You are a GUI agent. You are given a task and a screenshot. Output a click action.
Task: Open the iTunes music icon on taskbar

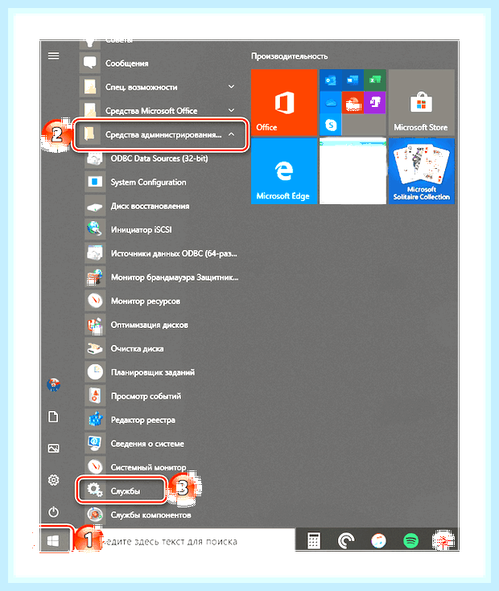pyautogui.click(x=378, y=541)
